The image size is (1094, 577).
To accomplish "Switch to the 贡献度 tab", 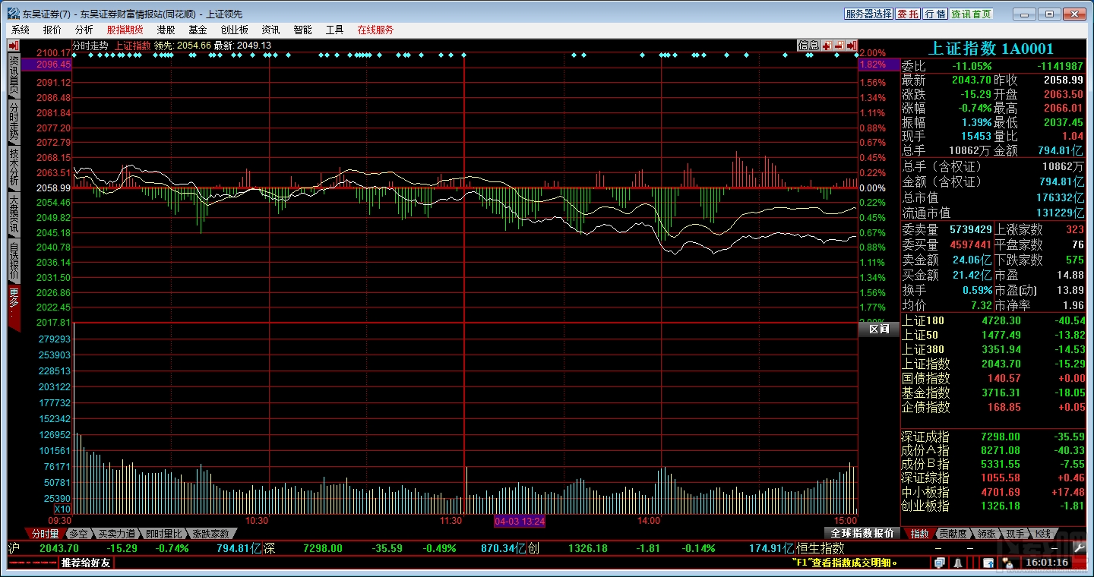I will pos(953,534).
